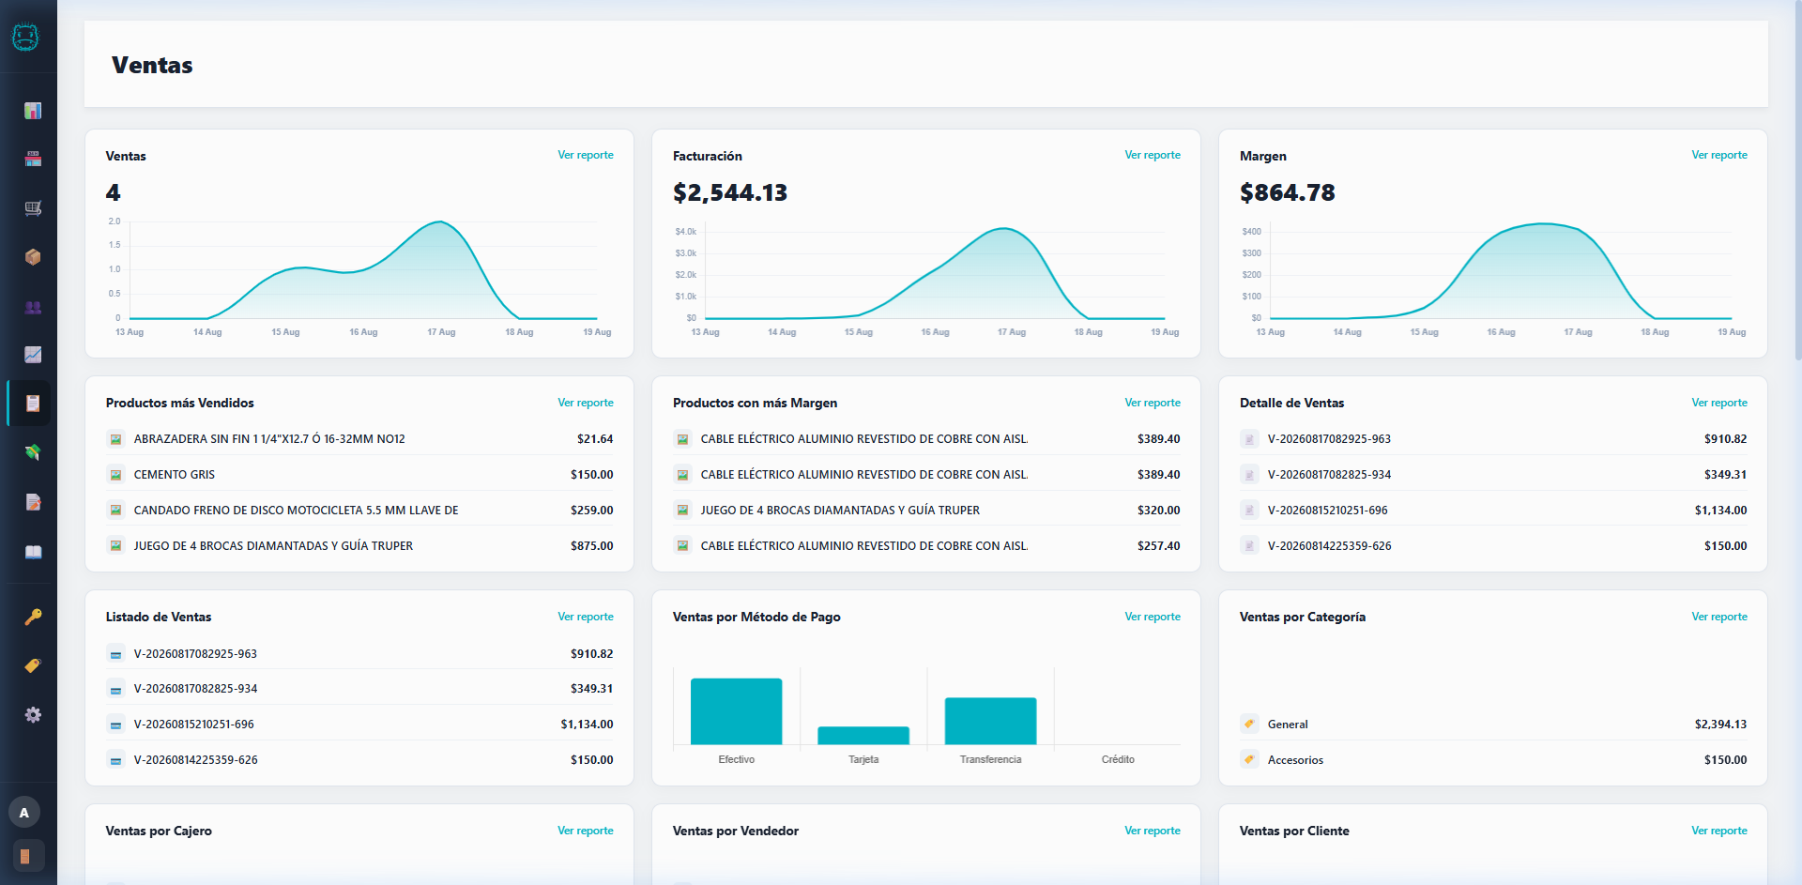
Task: Open the store front icon in sidebar
Action: pyautogui.click(x=33, y=160)
